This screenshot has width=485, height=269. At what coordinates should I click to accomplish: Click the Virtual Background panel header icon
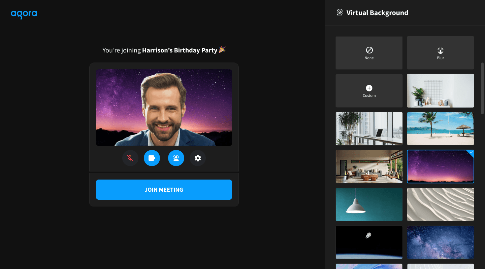point(339,12)
